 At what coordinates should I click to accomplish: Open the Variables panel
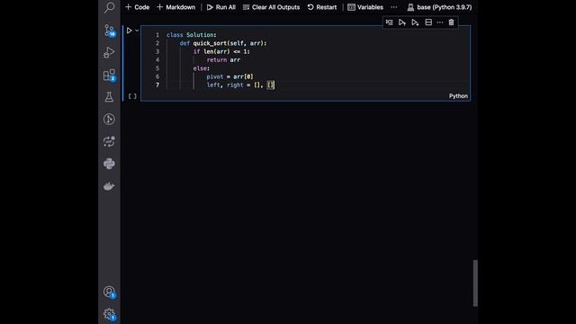coord(365,7)
